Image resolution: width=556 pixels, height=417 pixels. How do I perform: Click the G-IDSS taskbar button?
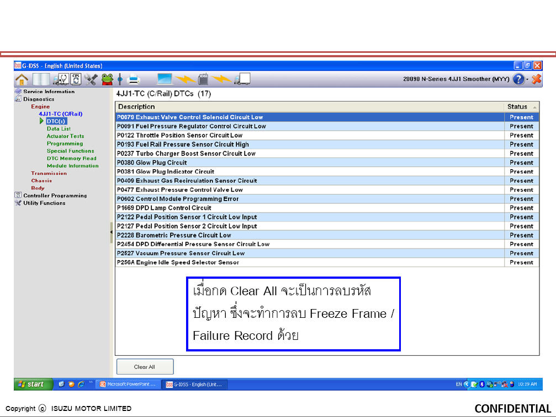click(x=195, y=384)
